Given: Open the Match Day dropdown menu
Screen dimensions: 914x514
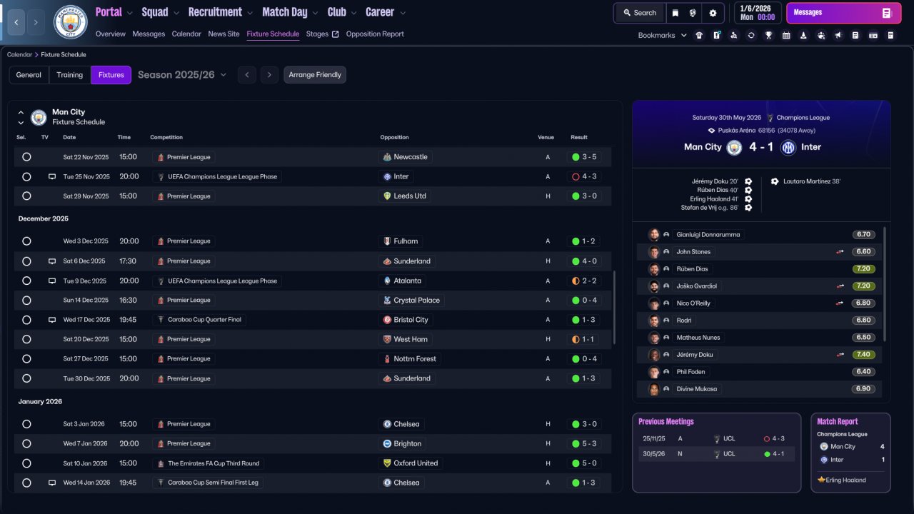Looking at the screenshot, I should click(291, 12).
